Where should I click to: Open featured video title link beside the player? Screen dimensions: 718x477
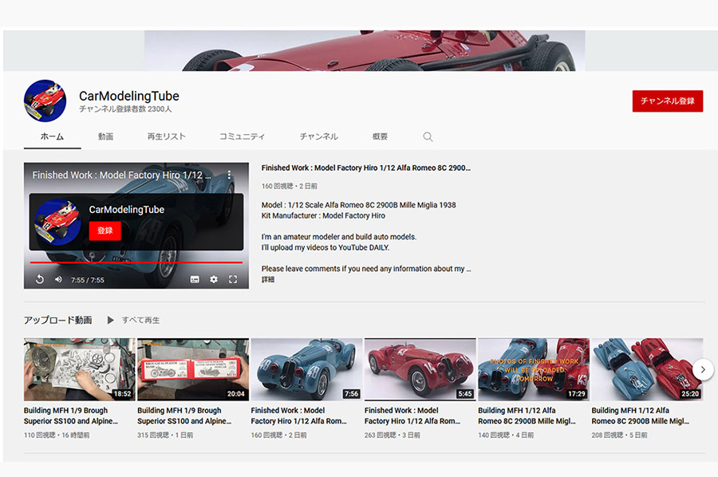[366, 168]
